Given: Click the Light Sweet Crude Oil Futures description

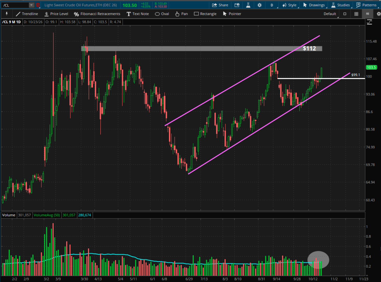Looking at the screenshot, I should point(81,5).
